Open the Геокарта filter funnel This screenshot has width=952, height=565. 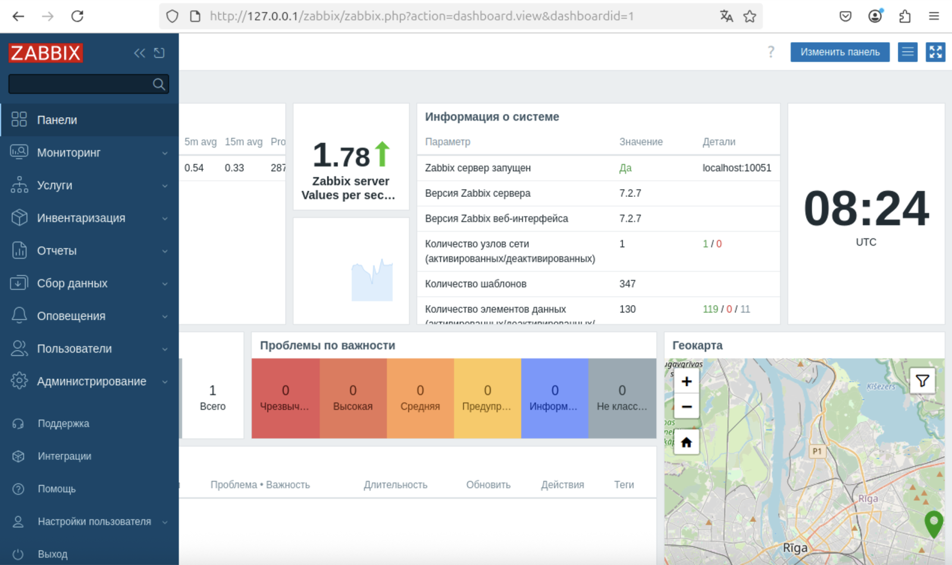pos(922,381)
